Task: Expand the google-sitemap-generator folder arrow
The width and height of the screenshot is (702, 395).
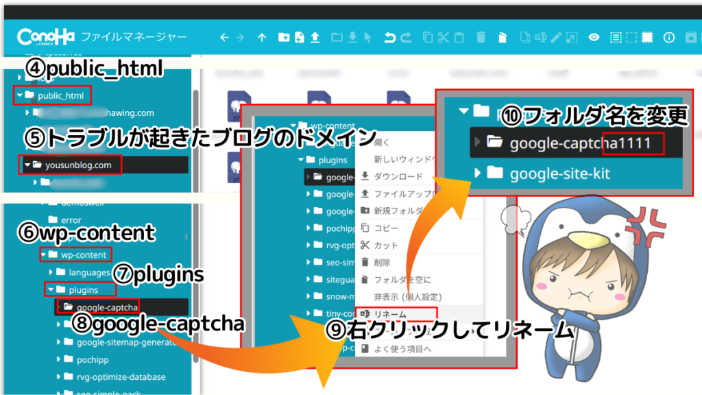Action: click(59, 342)
